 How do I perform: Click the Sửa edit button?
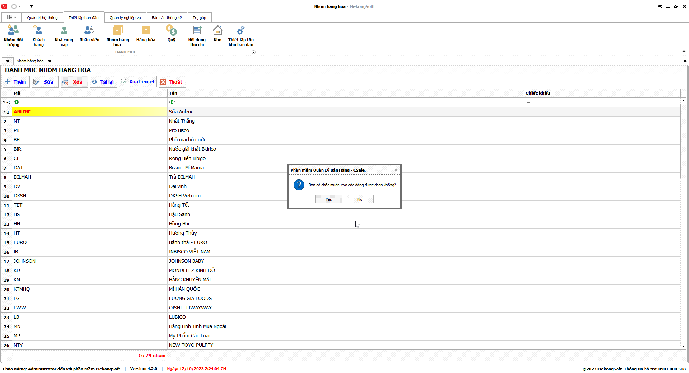pos(45,82)
